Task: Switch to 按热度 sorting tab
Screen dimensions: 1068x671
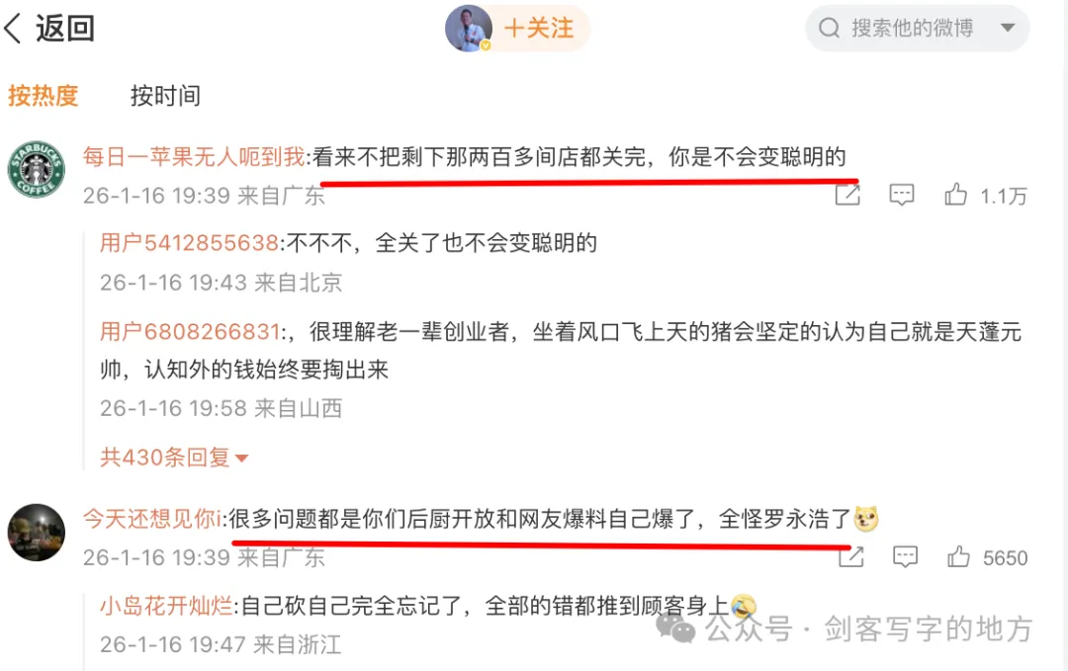Action: point(43,95)
